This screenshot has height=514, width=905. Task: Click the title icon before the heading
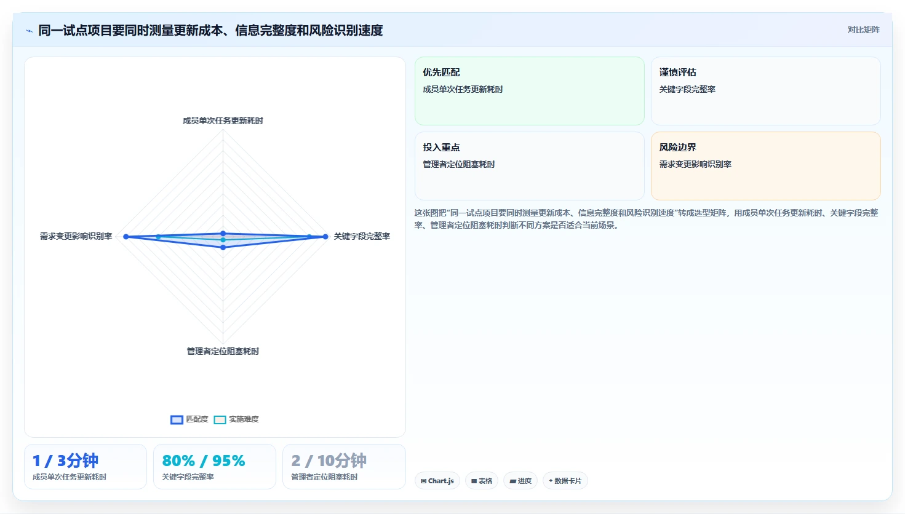[x=29, y=30]
